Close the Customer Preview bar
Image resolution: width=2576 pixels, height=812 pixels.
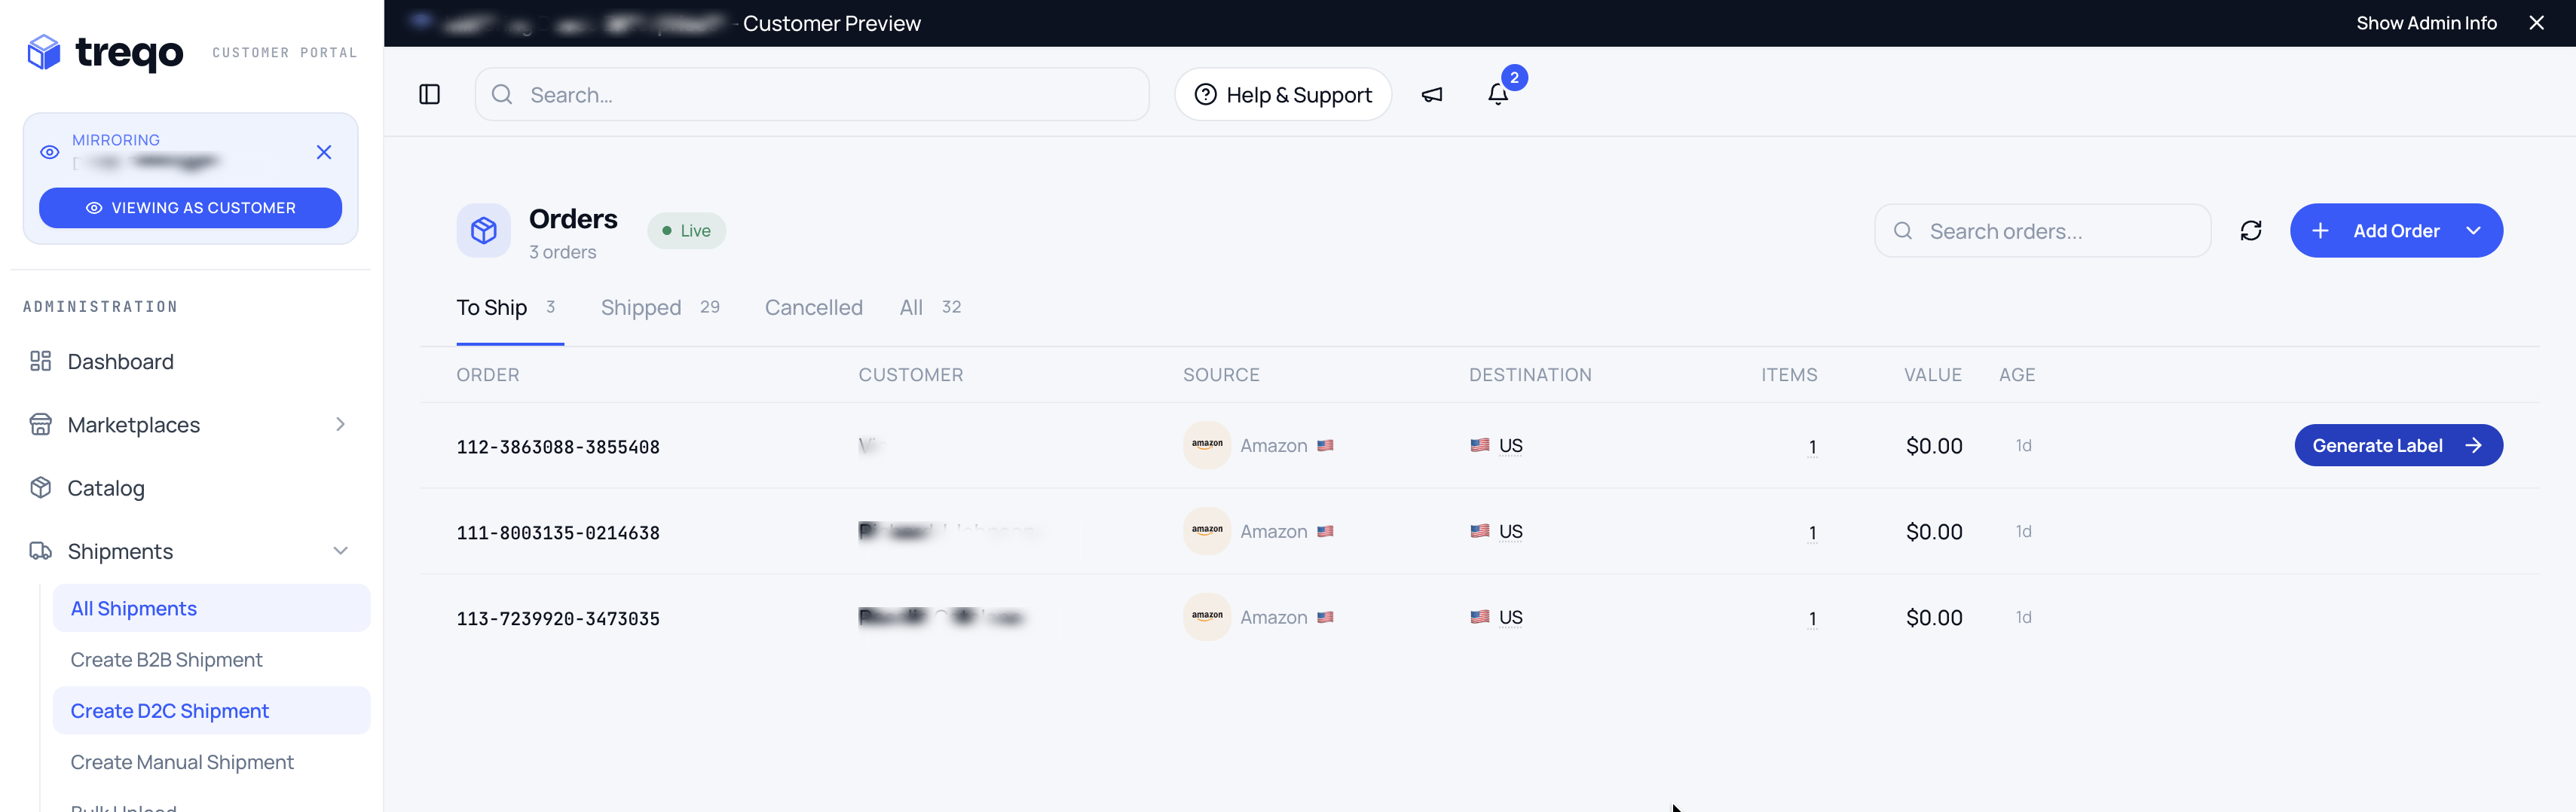2536,23
